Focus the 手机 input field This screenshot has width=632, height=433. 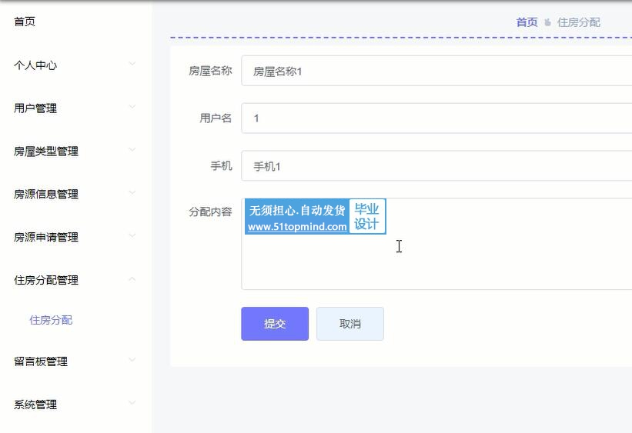(436, 165)
